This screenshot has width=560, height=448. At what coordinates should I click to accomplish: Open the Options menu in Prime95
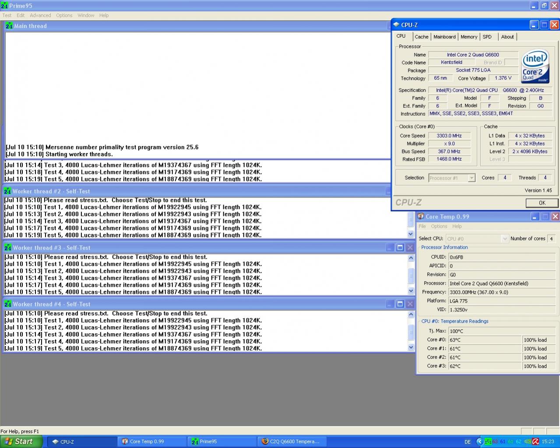[x=64, y=15]
